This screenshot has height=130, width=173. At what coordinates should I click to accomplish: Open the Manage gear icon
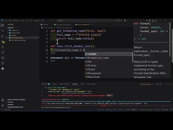[3, 106]
